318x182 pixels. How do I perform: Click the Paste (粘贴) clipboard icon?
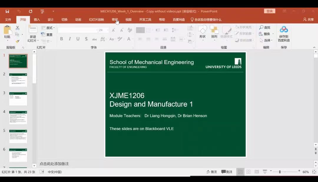coord(7,30)
